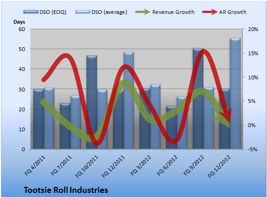The width and height of the screenshot is (267, 198).
Task: Click the AR Growth line peak above FQ 7/2011
Action: (66, 56)
